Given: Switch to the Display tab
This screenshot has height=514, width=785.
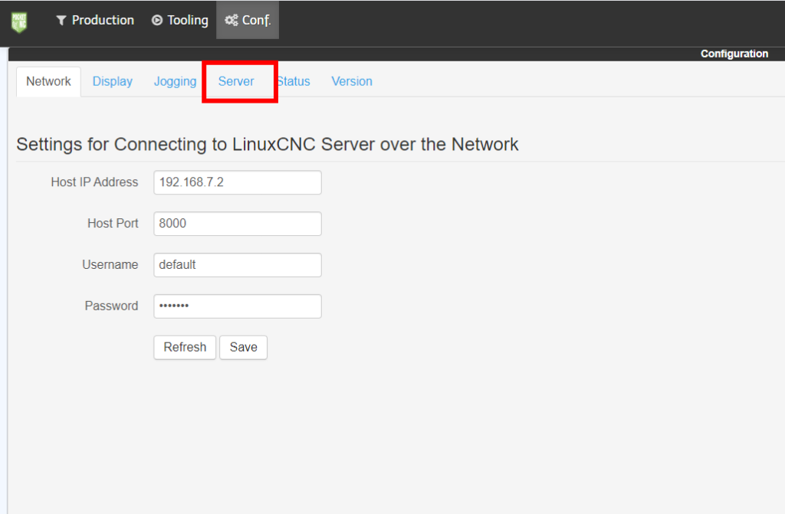Looking at the screenshot, I should (112, 81).
